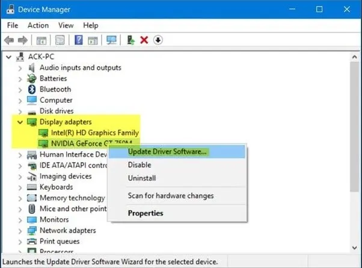Click the Print queues printer icon
The image size is (362, 268).
click(32, 241)
